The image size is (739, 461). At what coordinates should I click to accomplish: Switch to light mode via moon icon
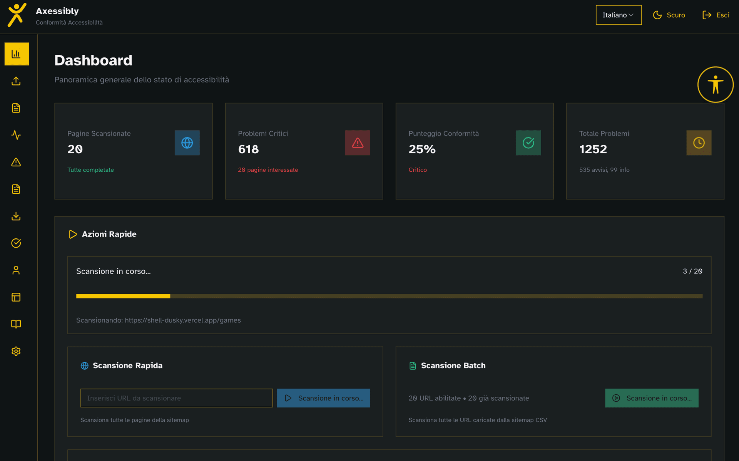click(x=657, y=15)
